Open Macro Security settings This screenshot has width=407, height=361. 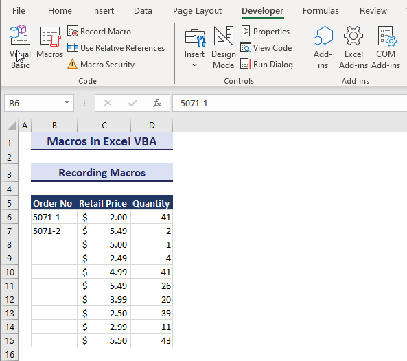[x=101, y=64]
